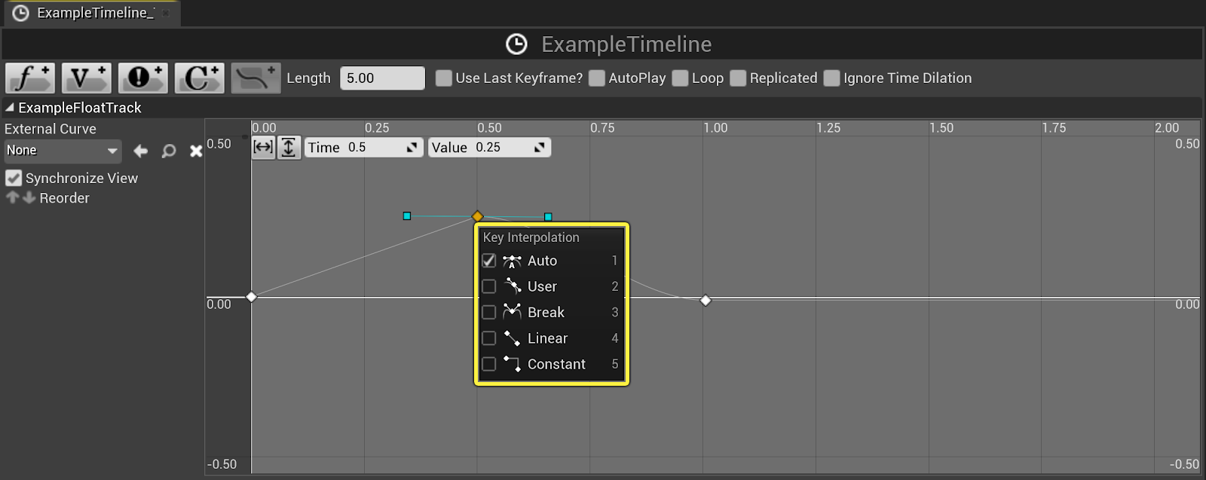Browse to external curve asset (magnifier)

[x=169, y=151]
